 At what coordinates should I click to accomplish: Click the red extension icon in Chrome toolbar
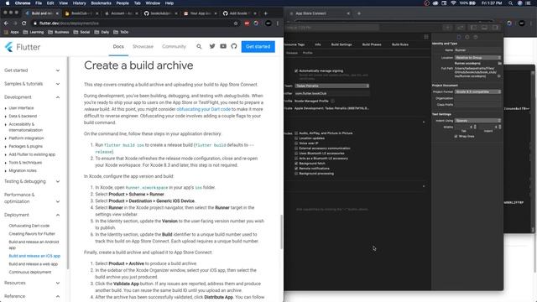(x=247, y=23)
